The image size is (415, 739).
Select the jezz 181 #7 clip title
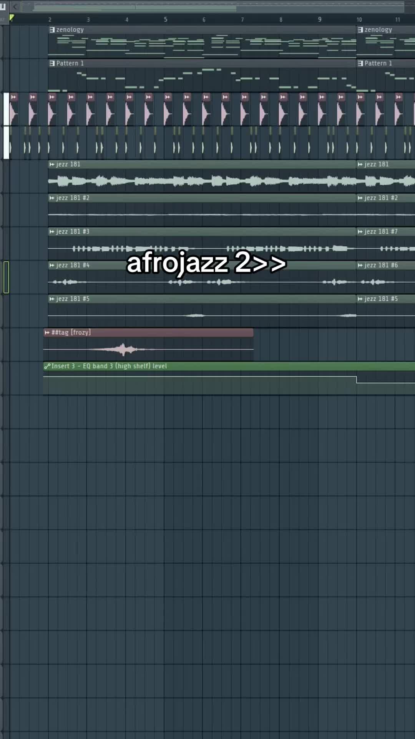381,232
